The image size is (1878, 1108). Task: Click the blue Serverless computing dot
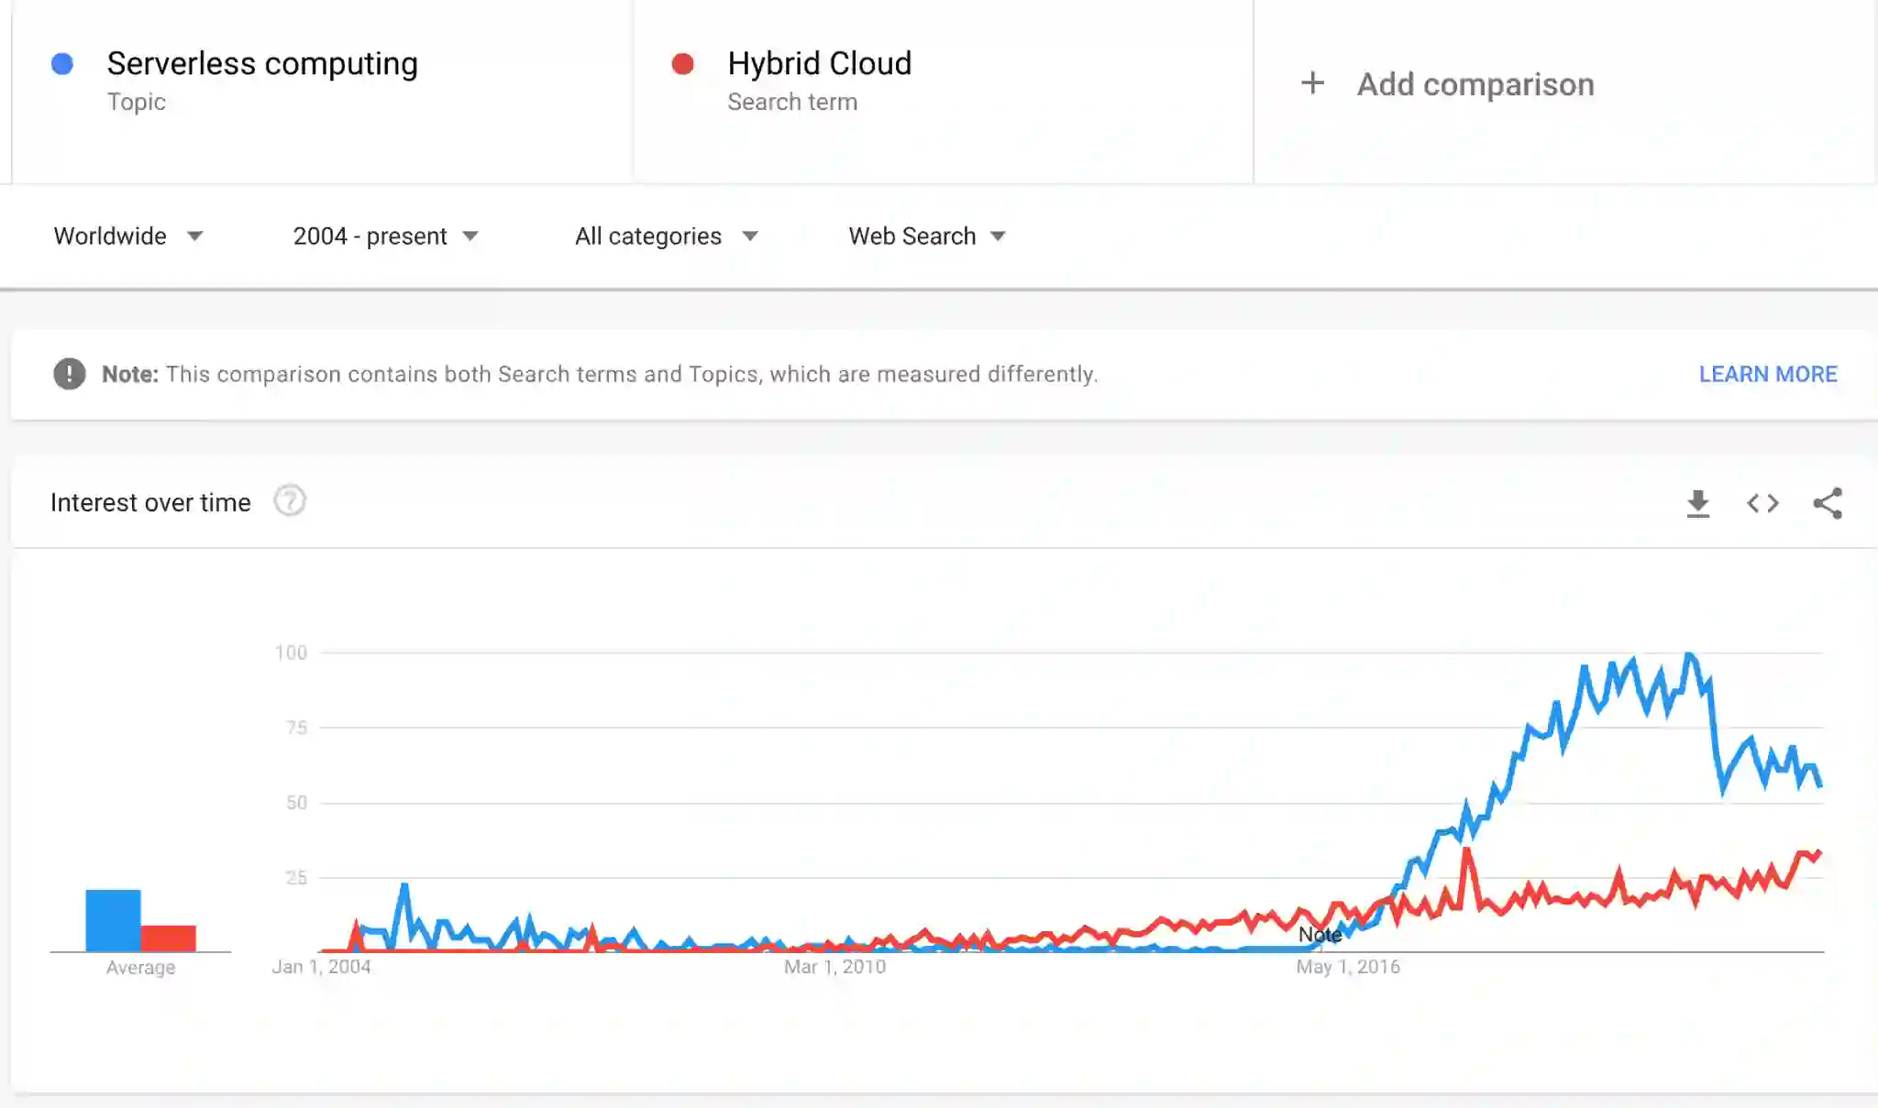62,63
